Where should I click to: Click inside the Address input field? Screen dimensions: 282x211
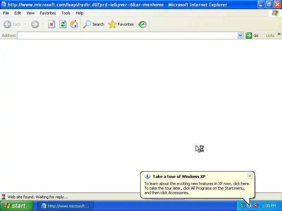tap(128, 36)
